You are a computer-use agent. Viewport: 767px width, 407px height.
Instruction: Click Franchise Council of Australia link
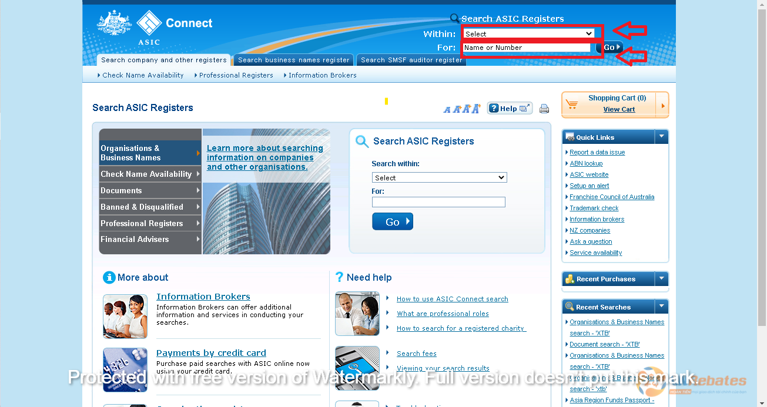point(612,197)
